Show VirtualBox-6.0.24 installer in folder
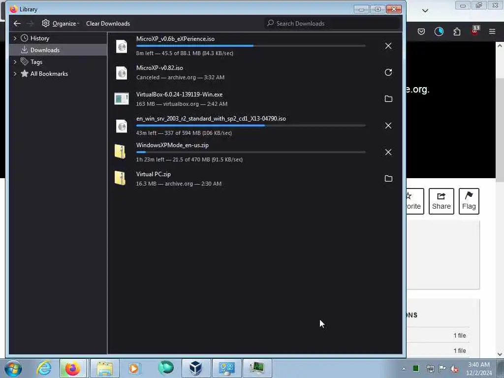This screenshot has width=504, height=378. click(388, 98)
